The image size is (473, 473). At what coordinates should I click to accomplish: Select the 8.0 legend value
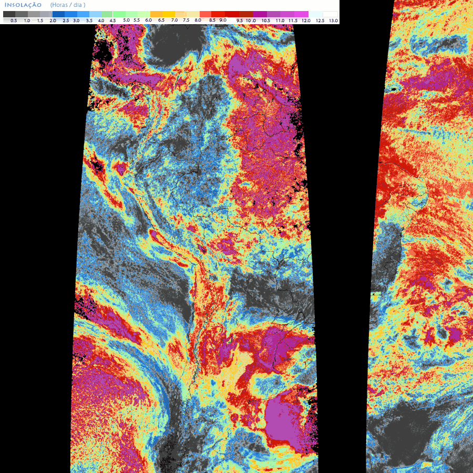[198, 20]
